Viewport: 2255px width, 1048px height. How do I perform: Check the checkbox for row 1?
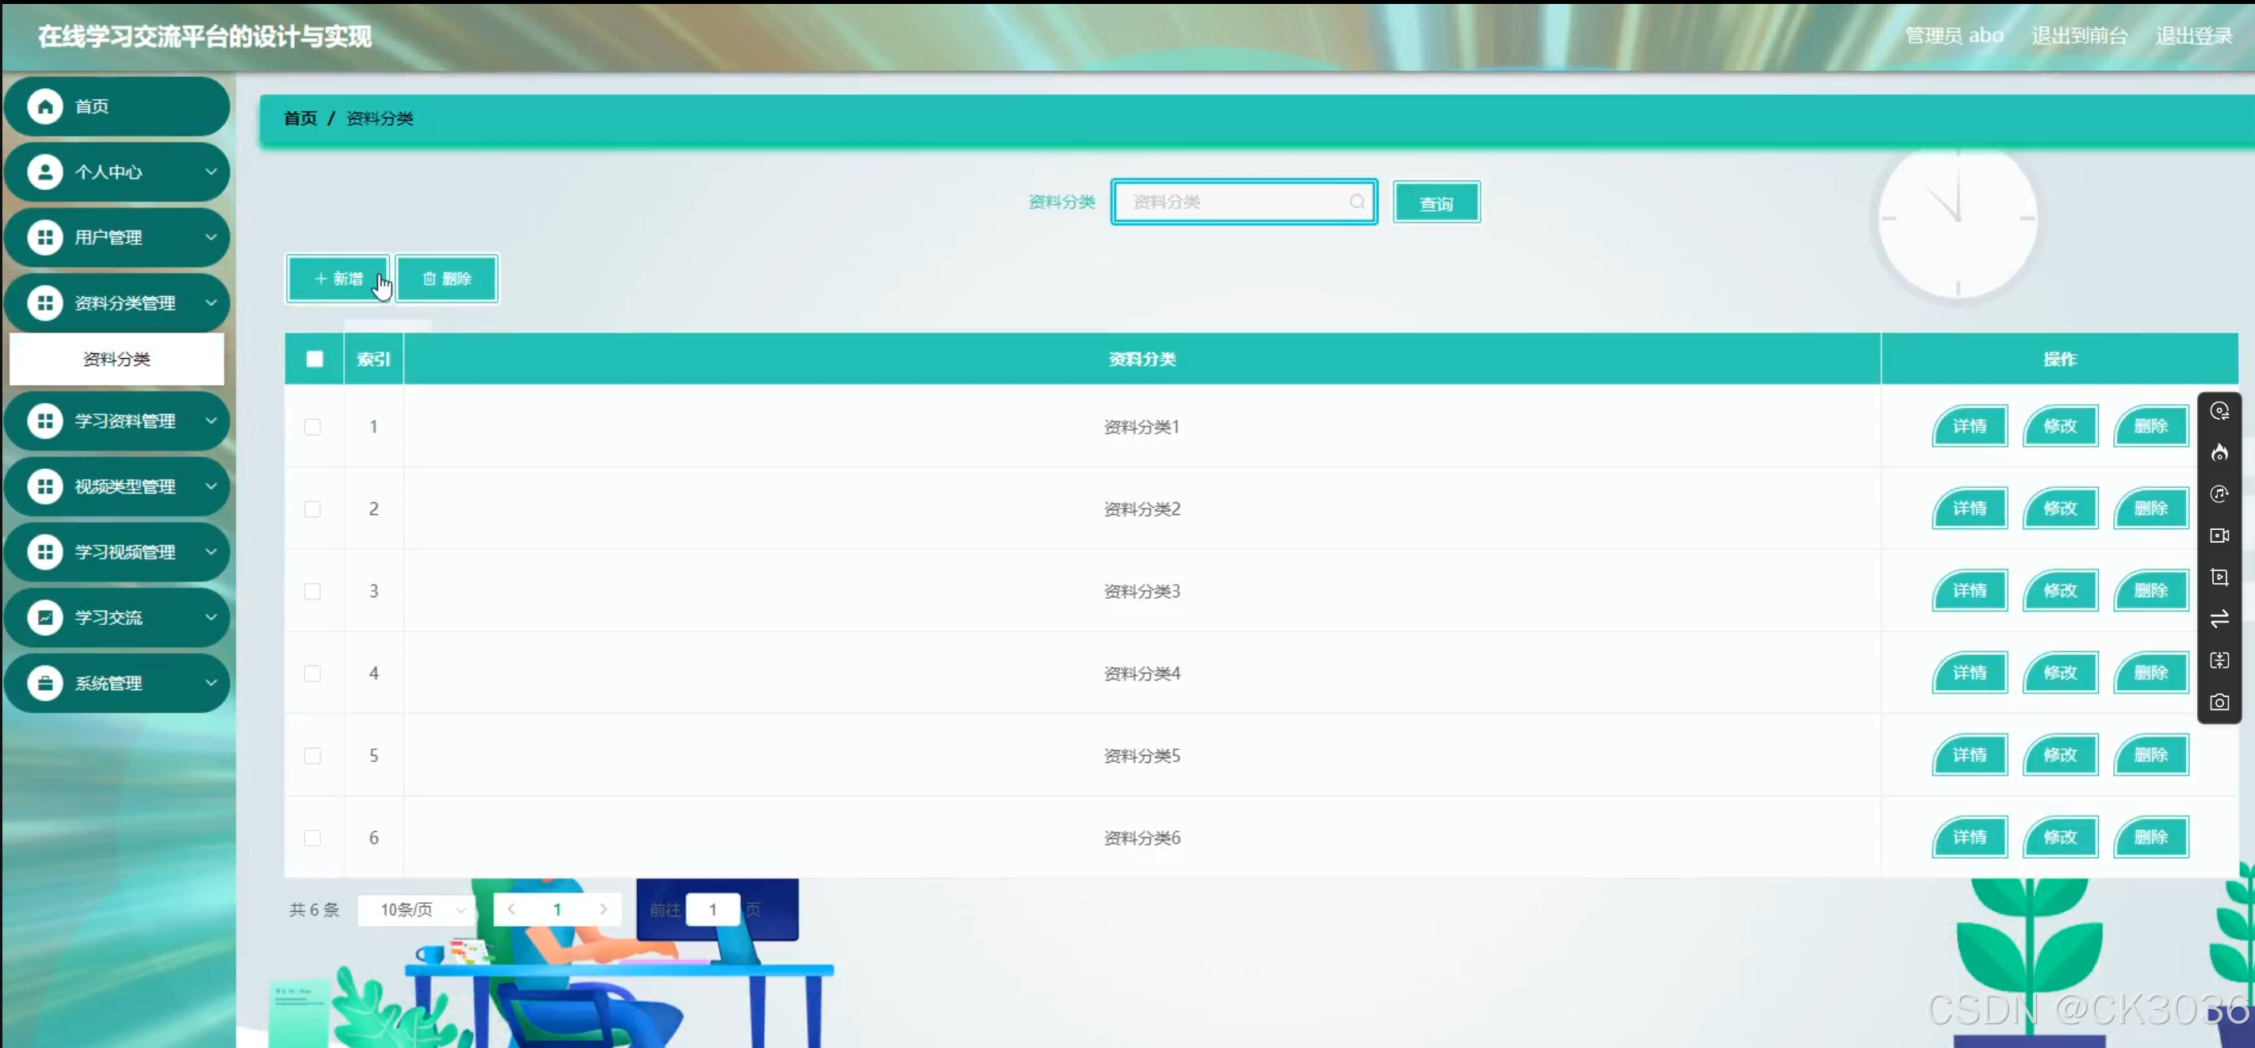click(x=312, y=427)
